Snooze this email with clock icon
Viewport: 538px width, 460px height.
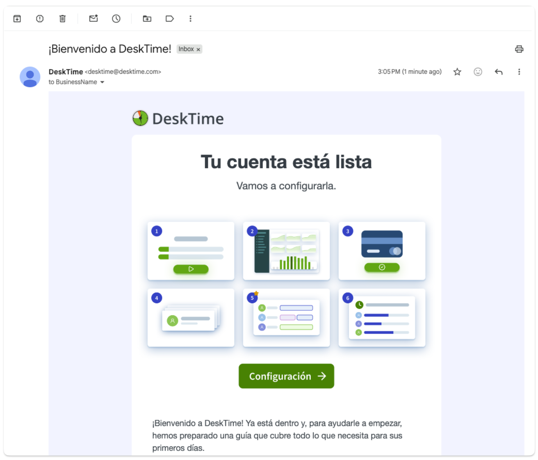(x=116, y=18)
